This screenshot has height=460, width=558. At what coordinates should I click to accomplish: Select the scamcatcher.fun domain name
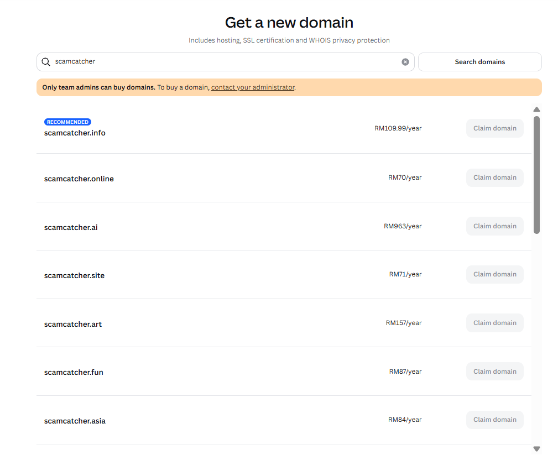click(74, 373)
